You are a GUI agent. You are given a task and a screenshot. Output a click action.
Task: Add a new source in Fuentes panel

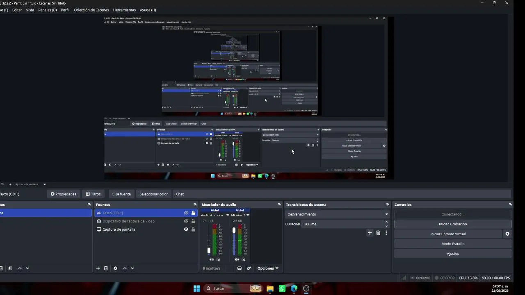pyautogui.click(x=98, y=268)
